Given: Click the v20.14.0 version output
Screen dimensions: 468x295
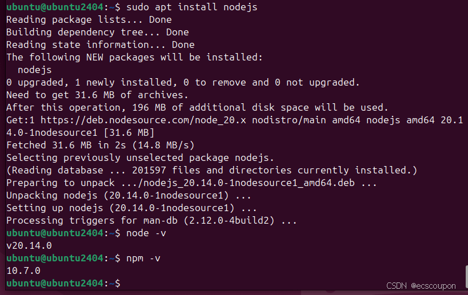Looking at the screenshot, I should (29, 245).
